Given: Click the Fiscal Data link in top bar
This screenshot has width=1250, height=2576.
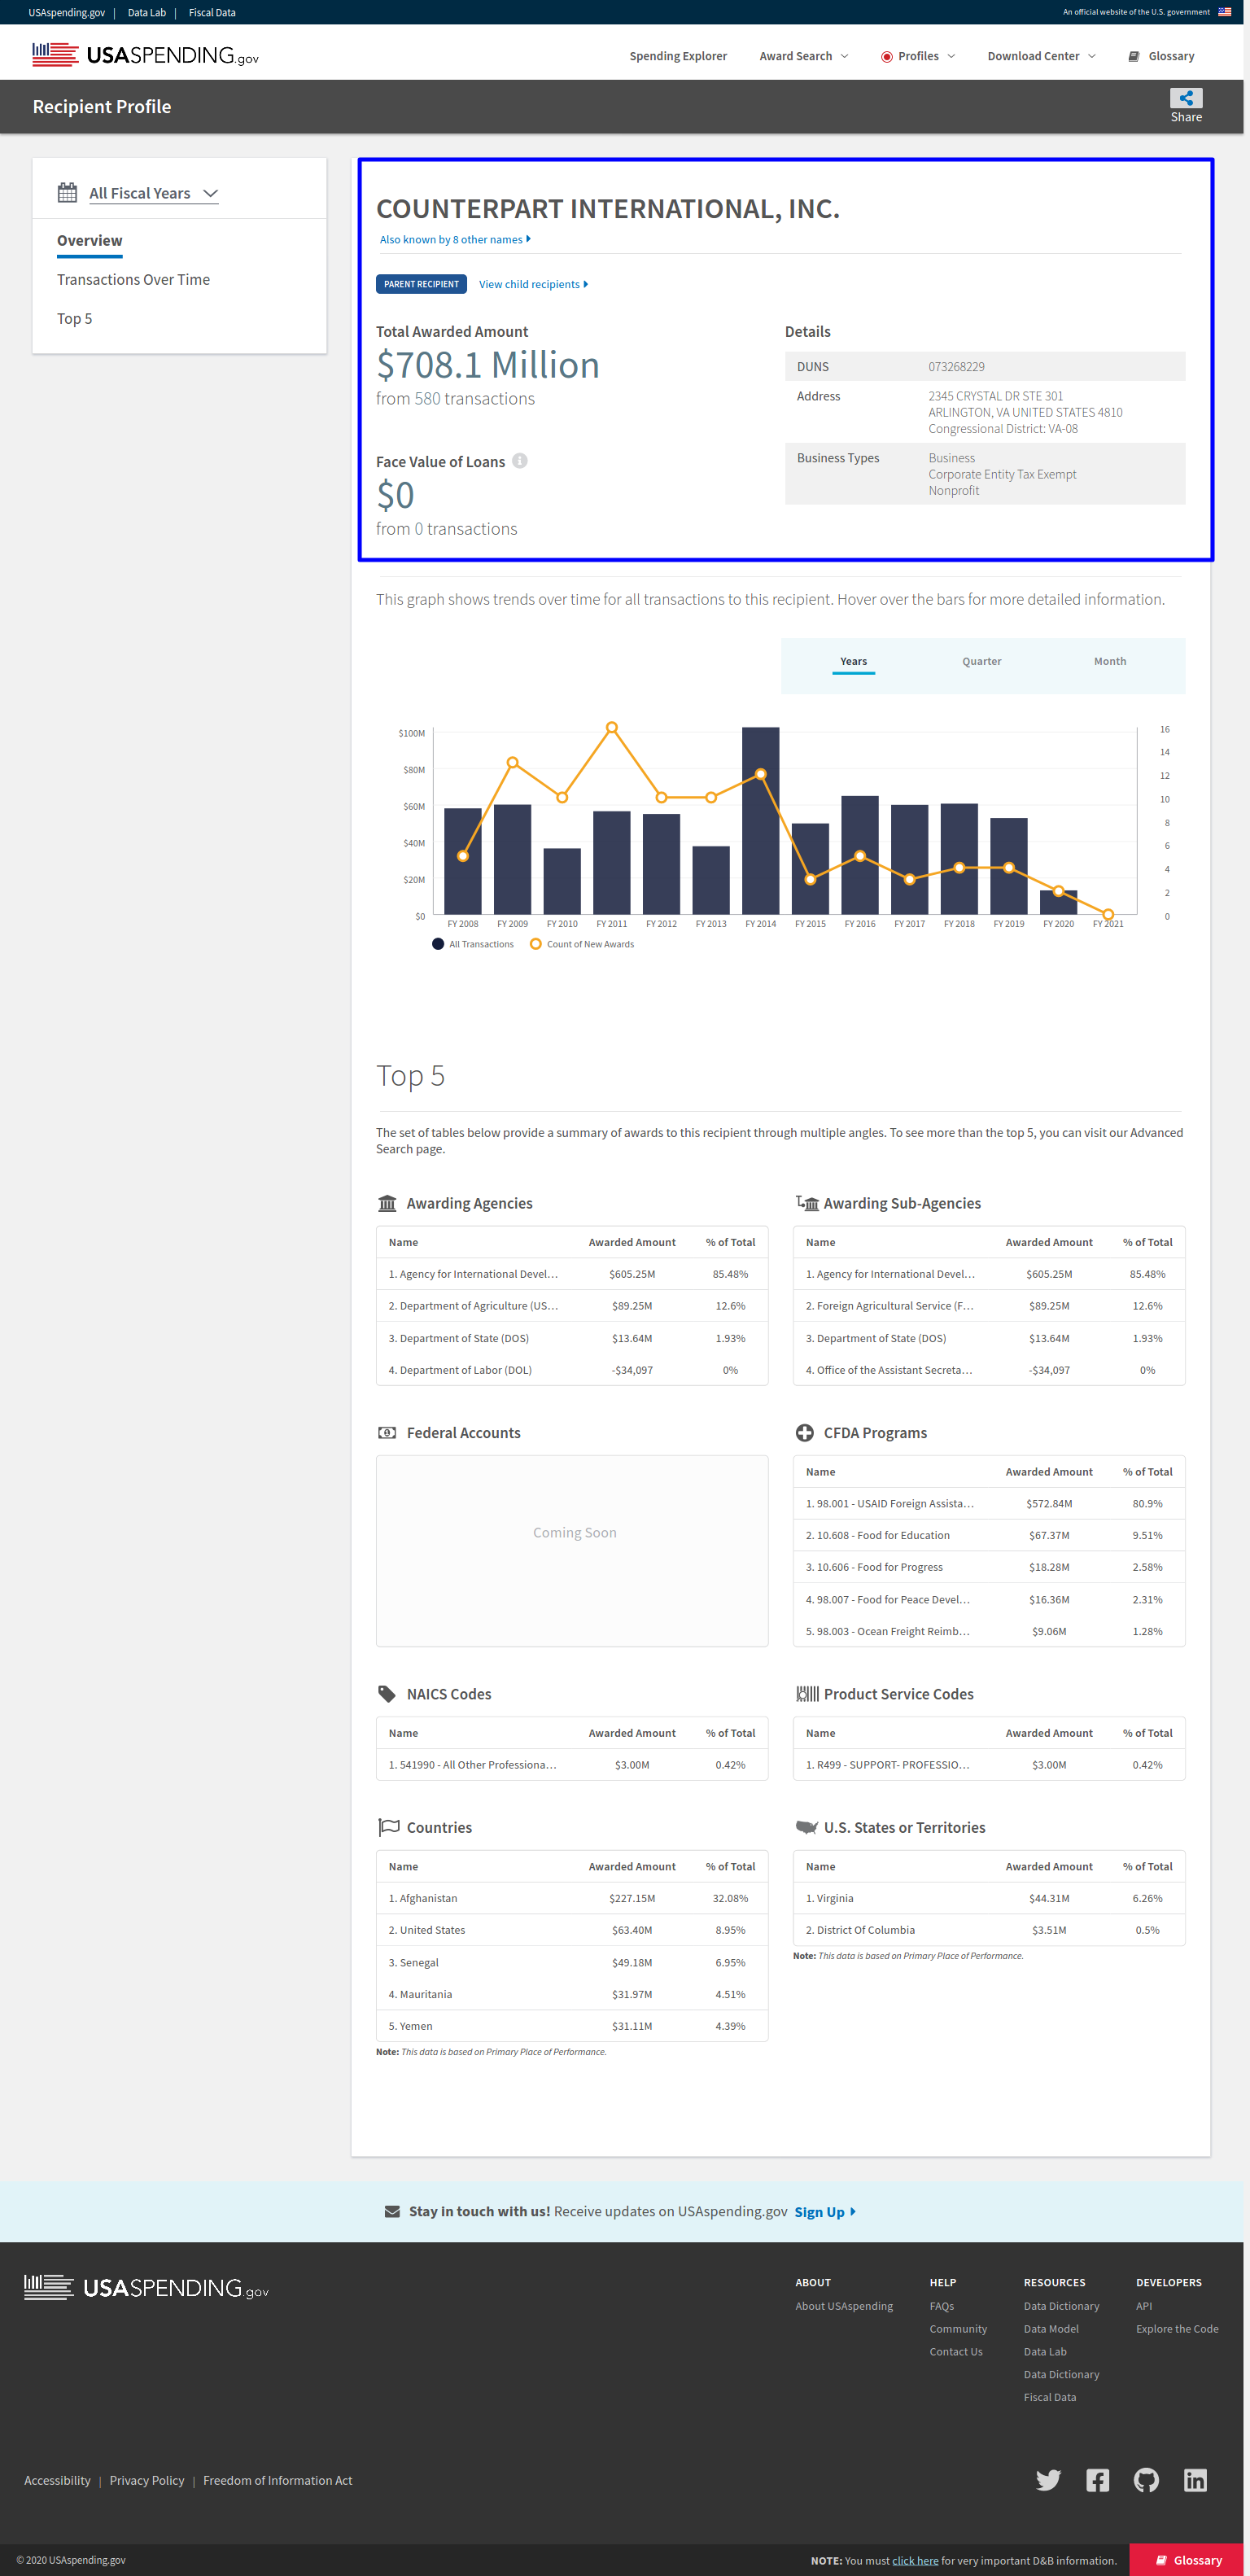Looking at the screenshot, I should coord(212,12).
